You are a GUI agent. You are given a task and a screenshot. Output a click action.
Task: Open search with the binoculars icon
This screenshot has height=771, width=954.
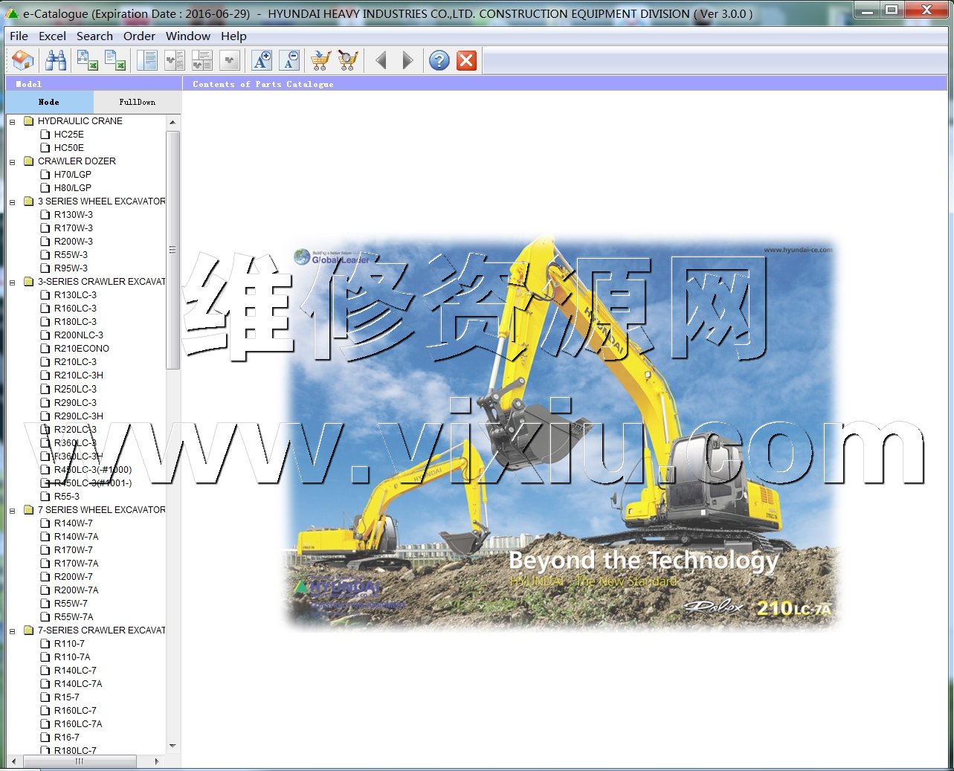pos(56,60)
